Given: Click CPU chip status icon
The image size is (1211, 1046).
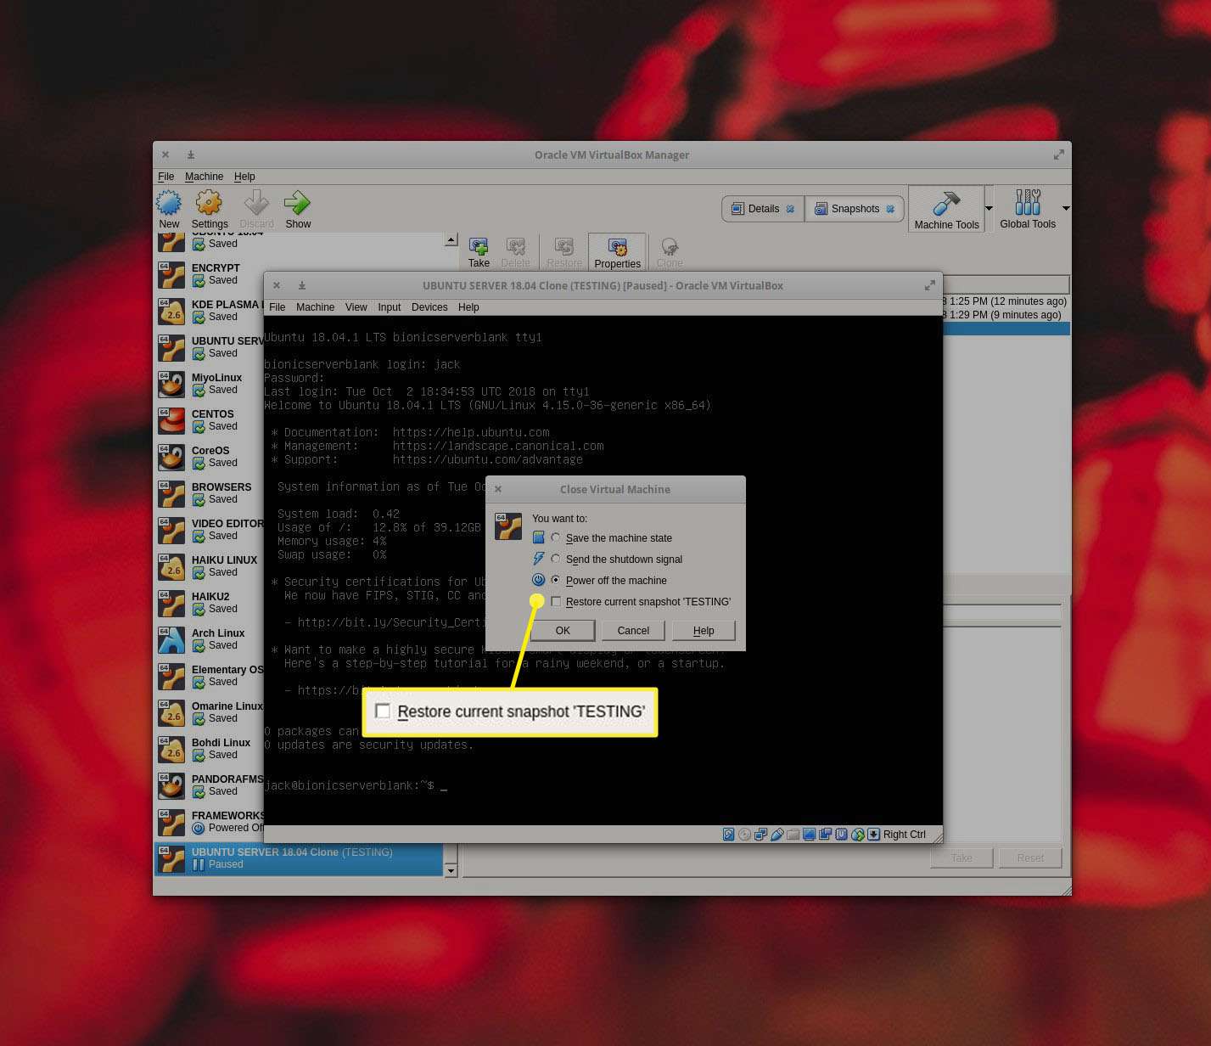Looking at the screenshot, I should [x=841, y=835].
